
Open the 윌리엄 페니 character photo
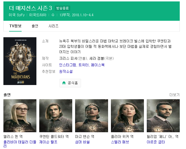coord(163,116)
